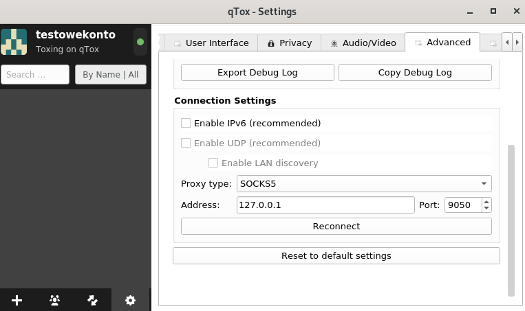Screen dimensions: 525x311
Task: Switch to the Audio/Video tab
Action: 363,43
